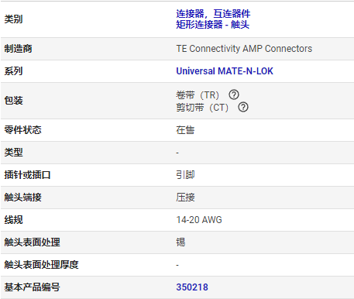Click the 基本产品编号 row label
This screenshot has height=299, width=354.
[x=32, y=287]
